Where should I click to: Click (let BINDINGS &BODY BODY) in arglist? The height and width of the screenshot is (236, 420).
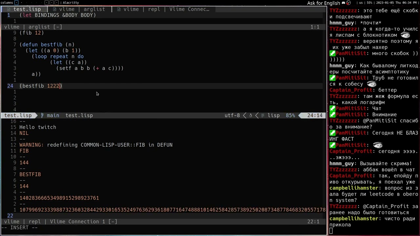pyautogui.click(x=58, y=15)
